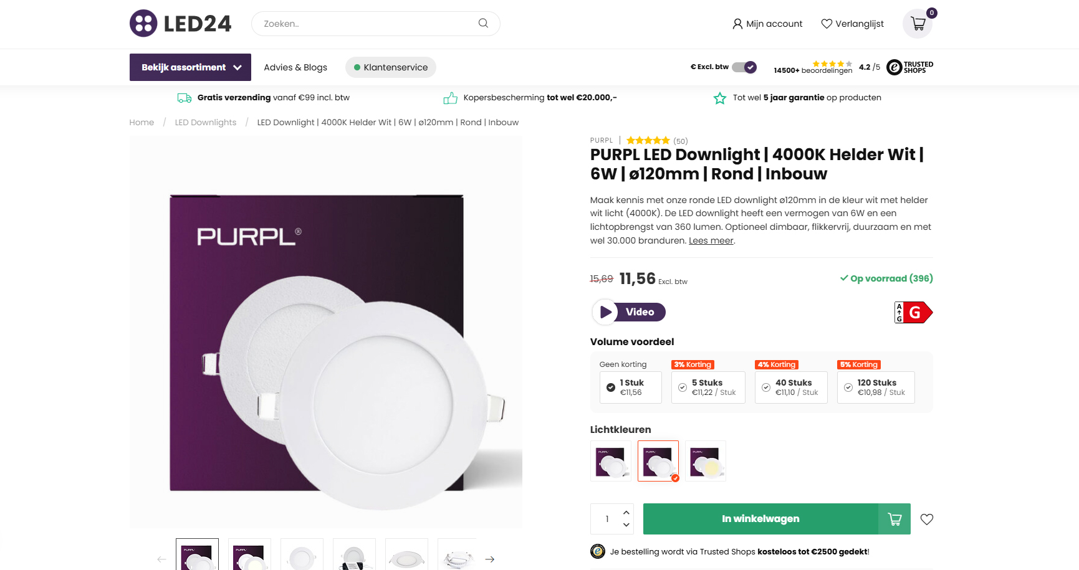Click the LED24 logo

coord(181,24)
